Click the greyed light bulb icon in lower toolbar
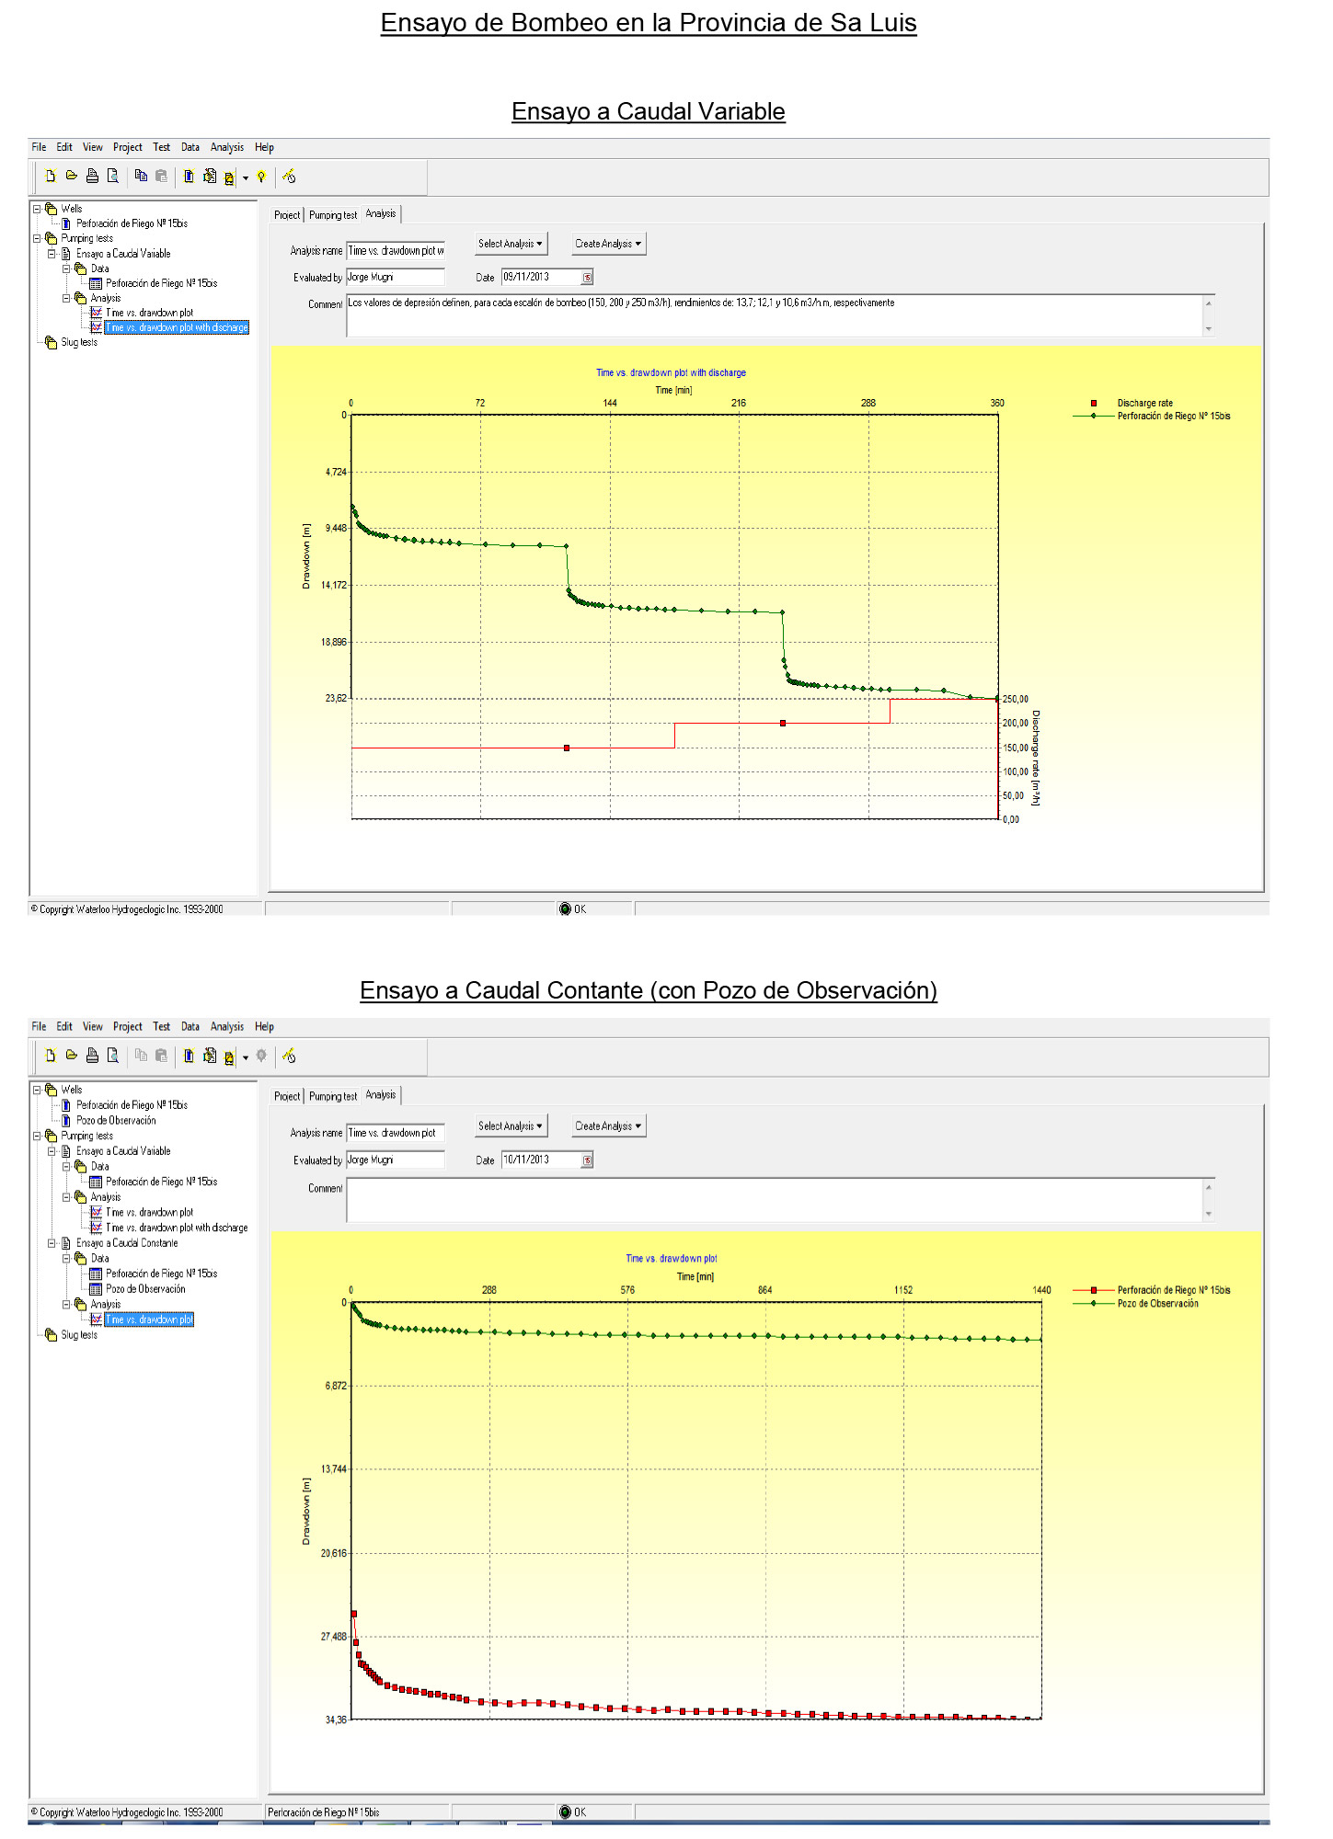Screen dimensions: 1333x1839 coord(261,1056)
